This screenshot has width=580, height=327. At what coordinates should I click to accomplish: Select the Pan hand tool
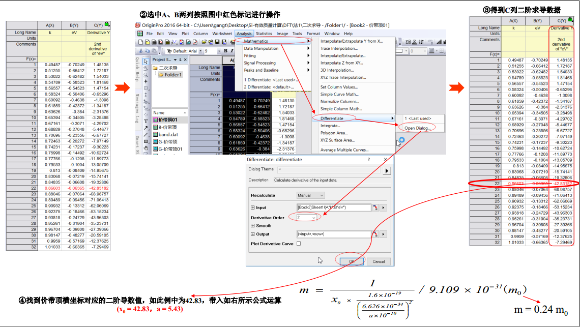point(146,148)
